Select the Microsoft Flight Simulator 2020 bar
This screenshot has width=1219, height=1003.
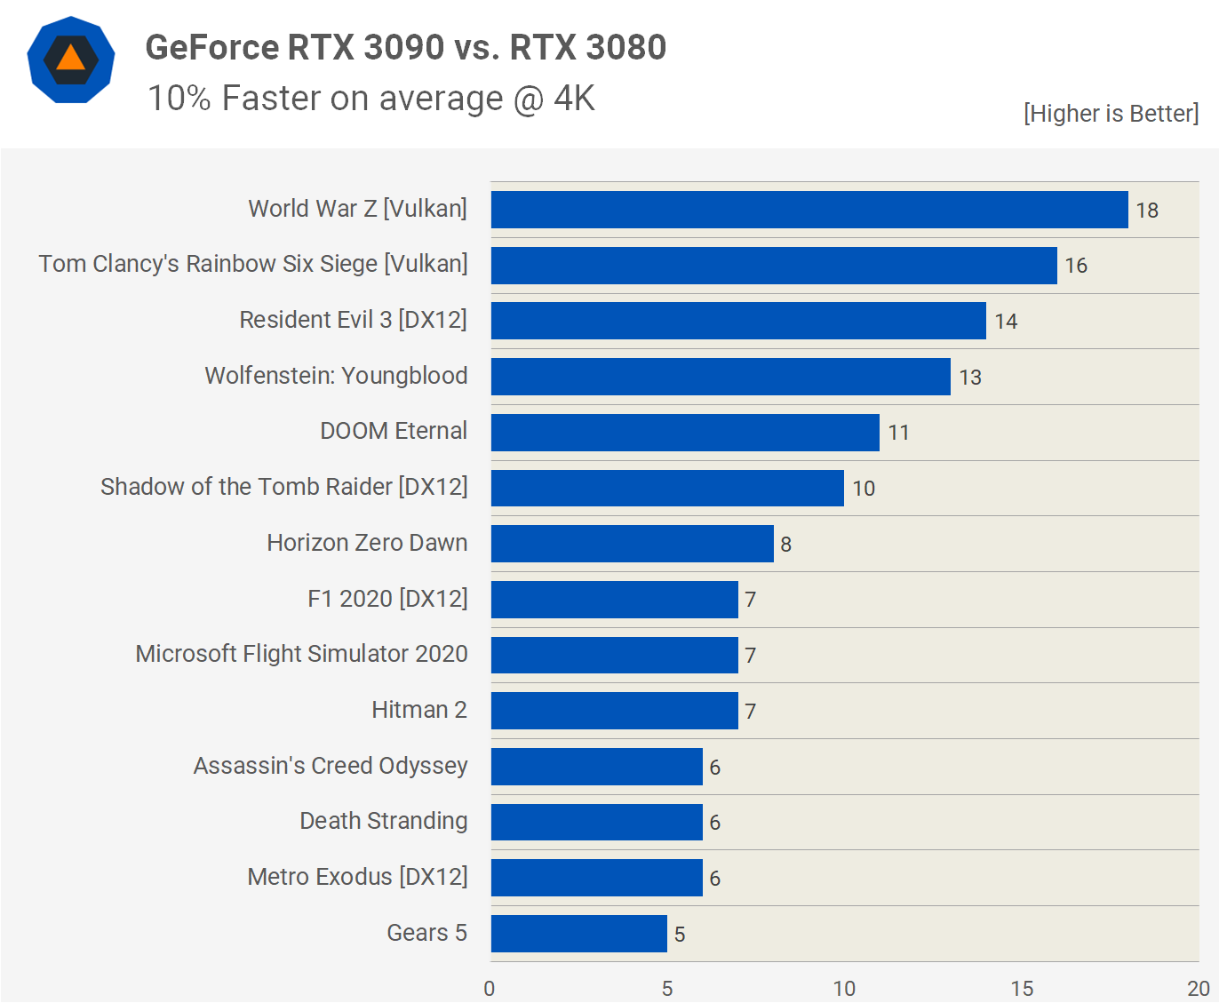(x=615, y=655)
